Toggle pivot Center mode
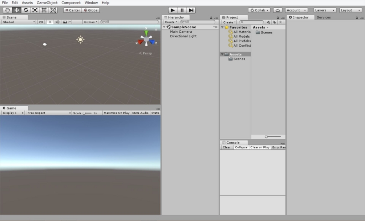This screenshot has width=365, height=221. [73, 10]
